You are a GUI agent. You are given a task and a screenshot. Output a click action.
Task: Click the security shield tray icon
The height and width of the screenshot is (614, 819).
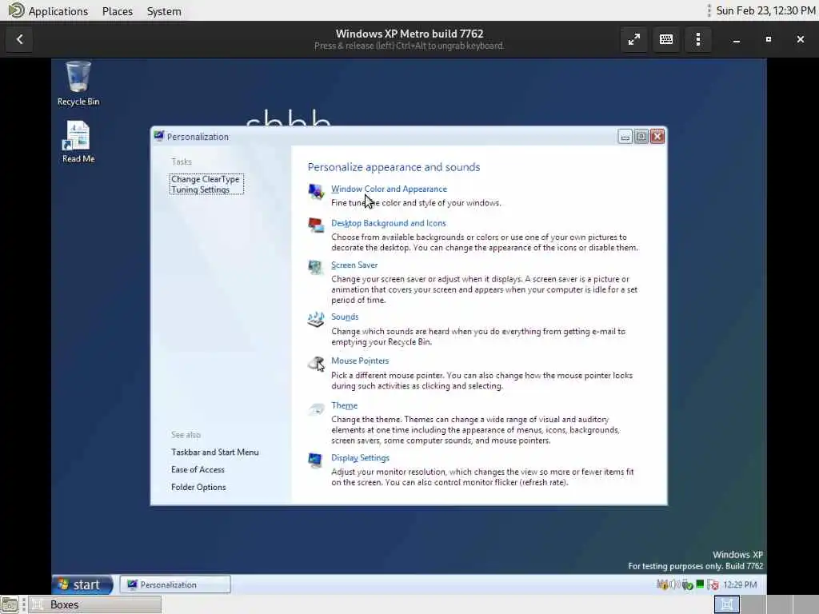(x=661, y=584)
